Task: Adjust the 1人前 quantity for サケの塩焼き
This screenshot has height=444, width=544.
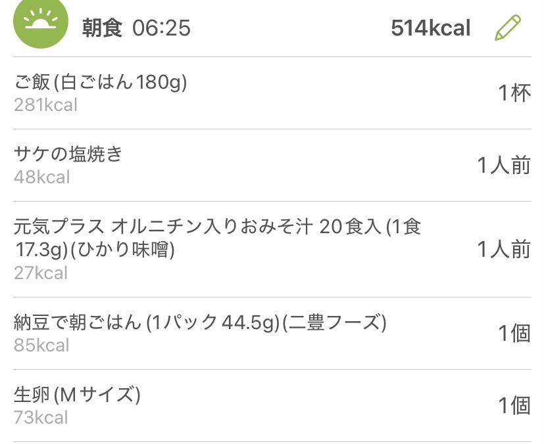Action: [503, 166]
